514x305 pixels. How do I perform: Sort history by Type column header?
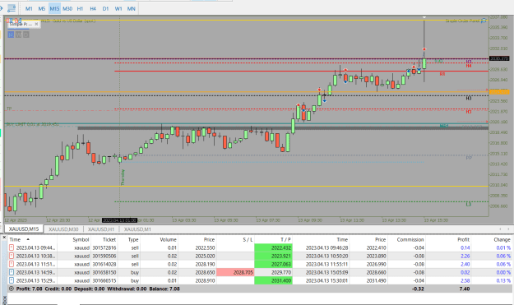pos(133,239)
